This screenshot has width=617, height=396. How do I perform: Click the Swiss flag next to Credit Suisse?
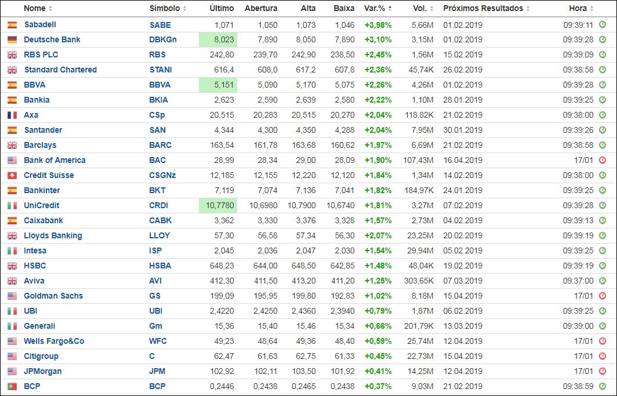(12, 176)
